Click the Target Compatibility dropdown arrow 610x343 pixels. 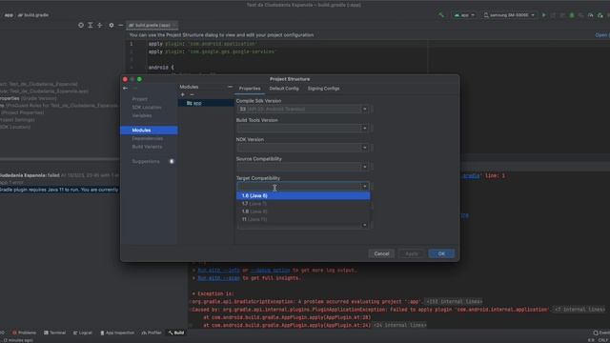(x=364, y=187)
